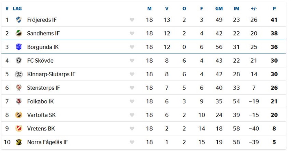Sort table by the P points column

(274, 9)
